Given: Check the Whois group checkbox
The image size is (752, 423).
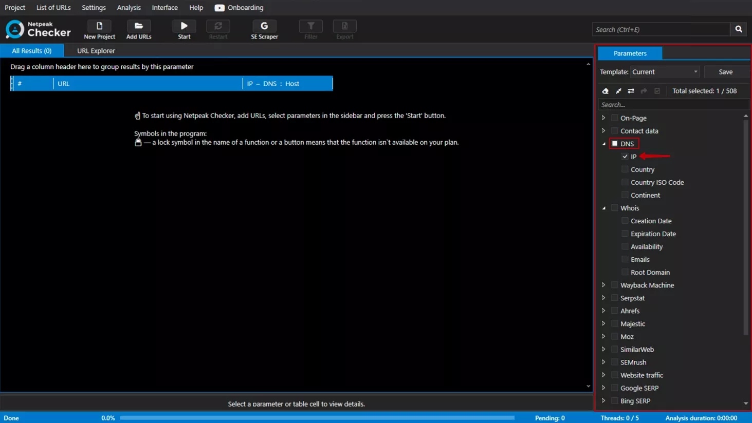Looking at the screenshot, I should [615, 208].
